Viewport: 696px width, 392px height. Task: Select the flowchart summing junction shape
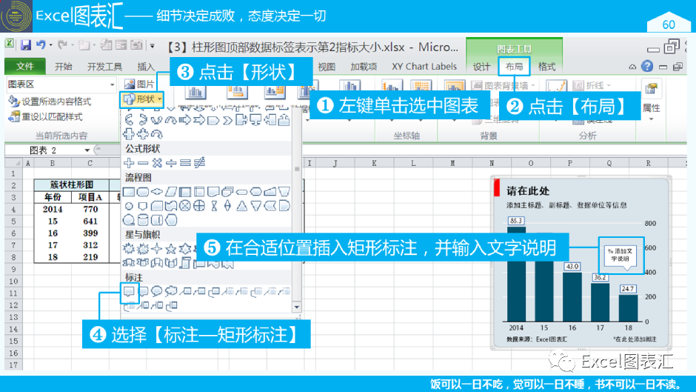point(185,206)
